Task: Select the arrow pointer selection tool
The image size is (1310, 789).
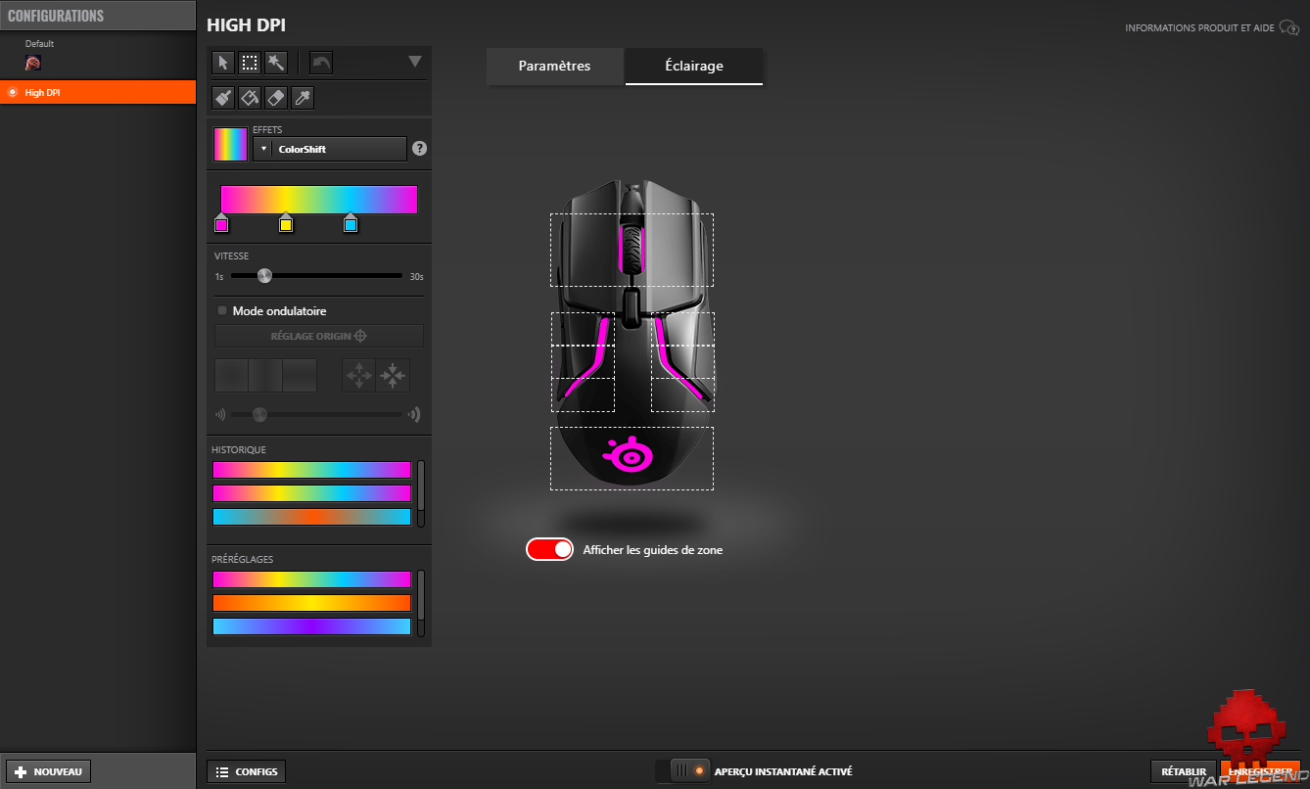Action: click(x=223, y=63)
